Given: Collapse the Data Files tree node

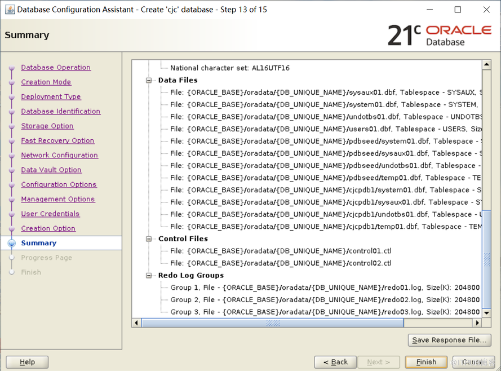Looking at the screenshot, I should coord(149,80).
